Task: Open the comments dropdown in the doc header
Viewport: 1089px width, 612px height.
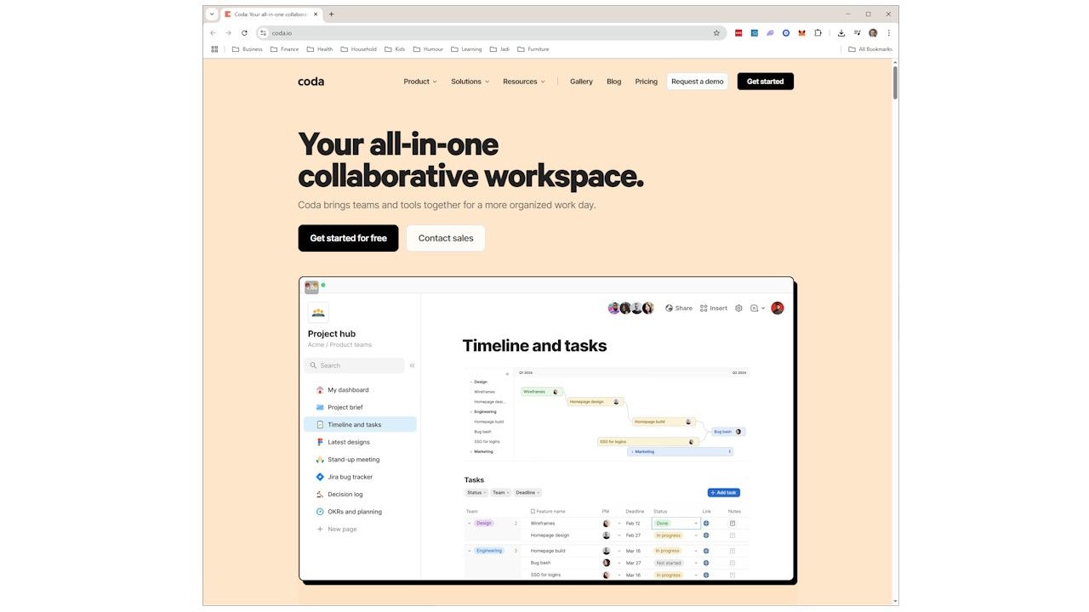Action: pos(757,308)
